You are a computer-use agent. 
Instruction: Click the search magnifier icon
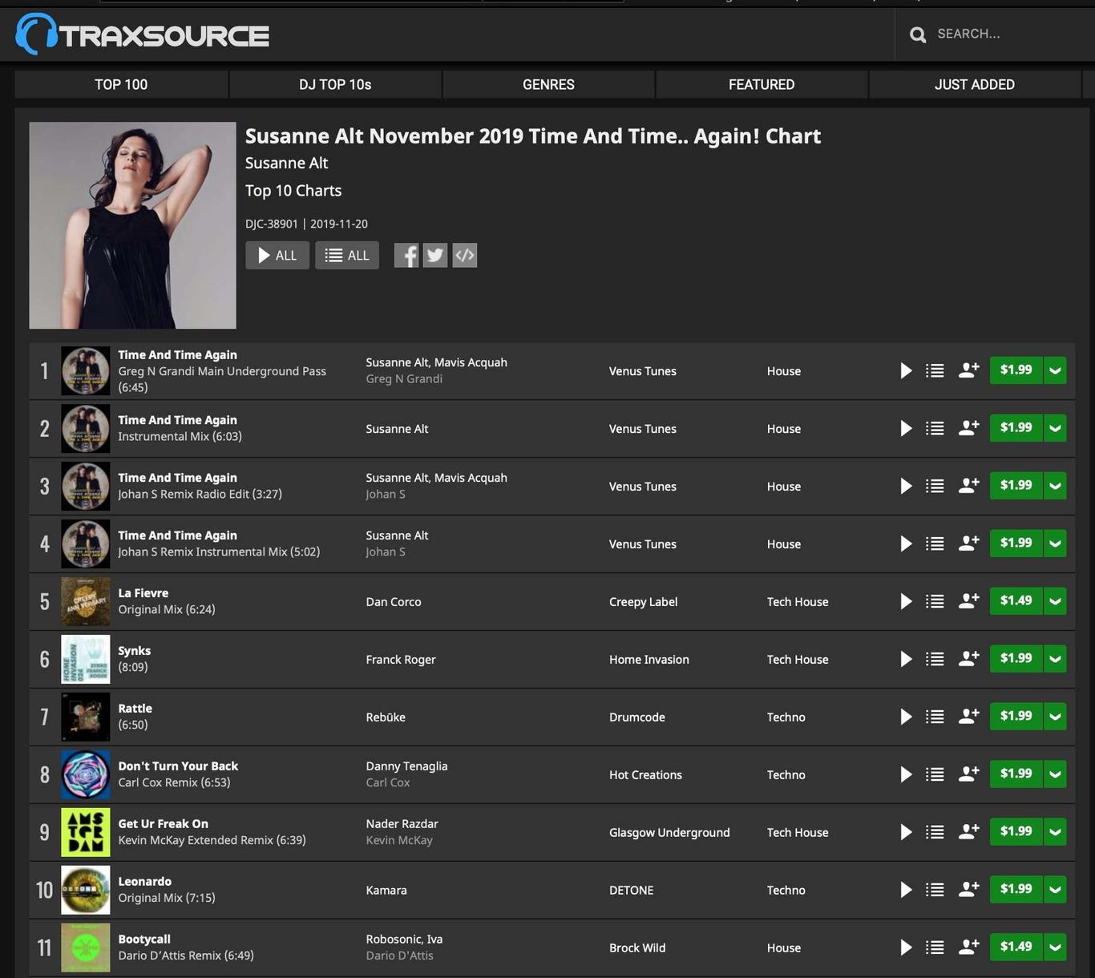tap(918, 34)
